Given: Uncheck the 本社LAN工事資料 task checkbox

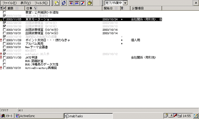Looking at the screenshot, I should click(x=4, y=16).
